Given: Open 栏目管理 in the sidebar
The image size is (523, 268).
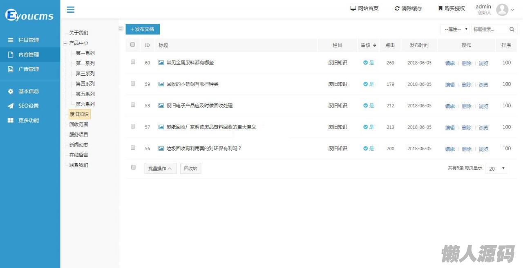Looking at the screenshot, I should (29, 40).
